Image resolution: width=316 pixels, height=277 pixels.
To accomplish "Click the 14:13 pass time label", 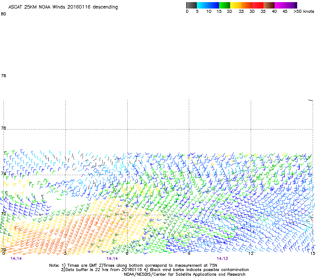I will pos(222,259).
